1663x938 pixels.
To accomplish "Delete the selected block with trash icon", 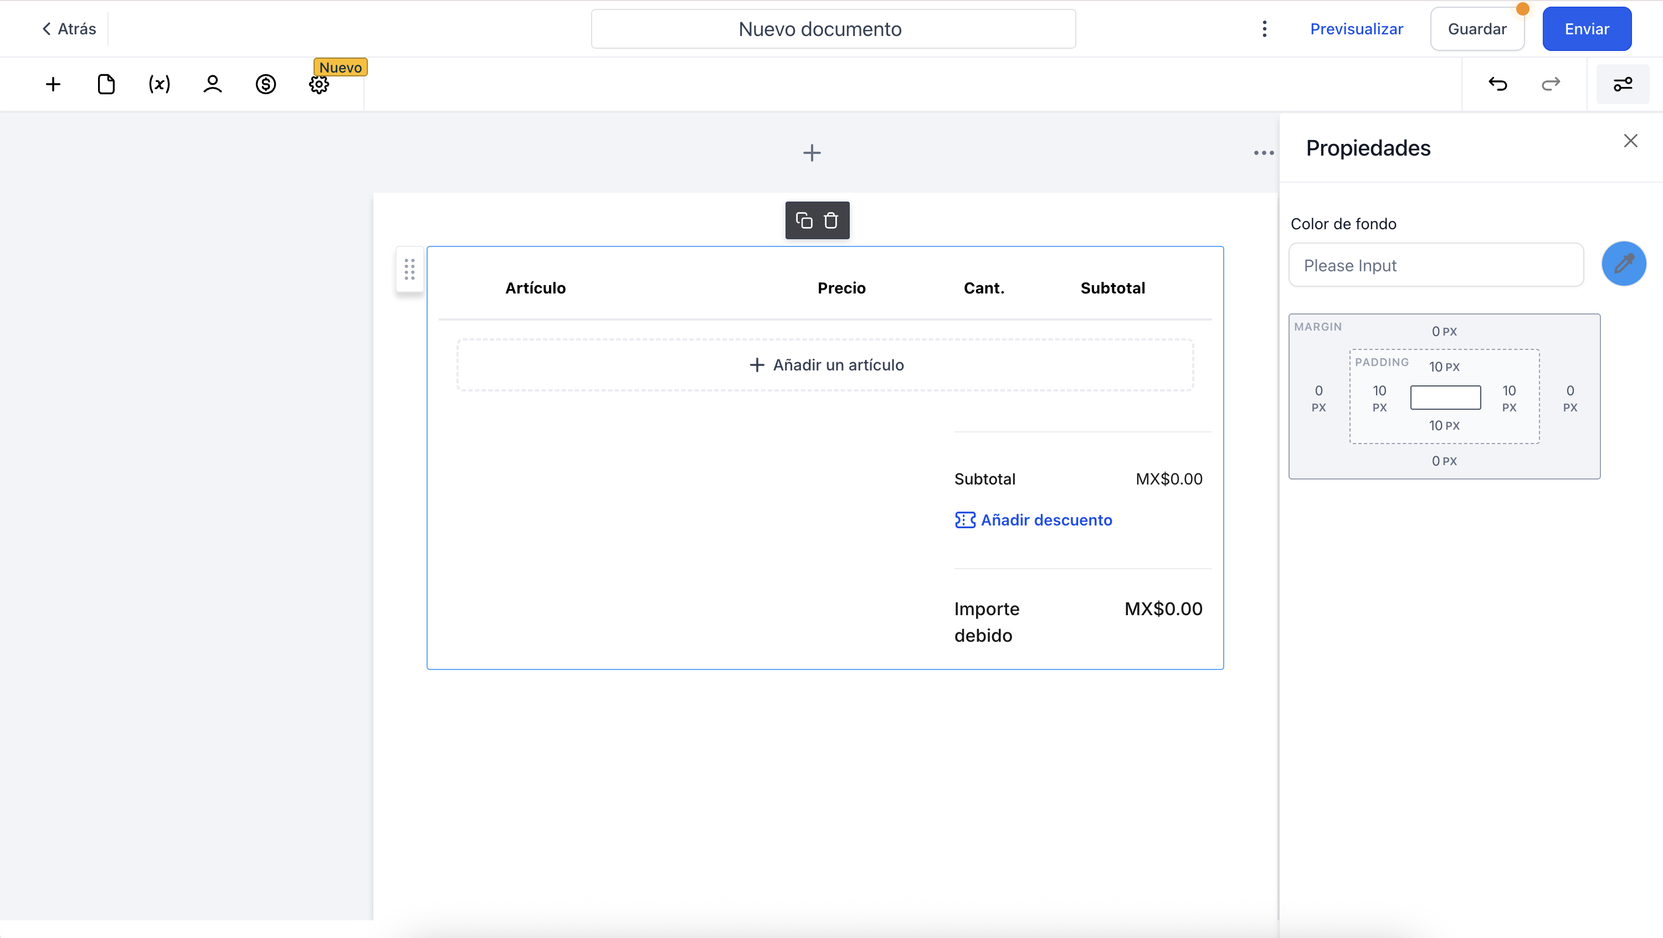I will pos(831,220).
